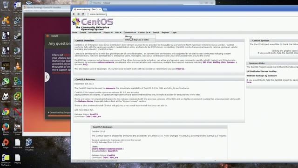This screenshot has width=298, height=168.
Task: Open the TeamSpeak Client shortcut
Action: click(x=17, y=53)
